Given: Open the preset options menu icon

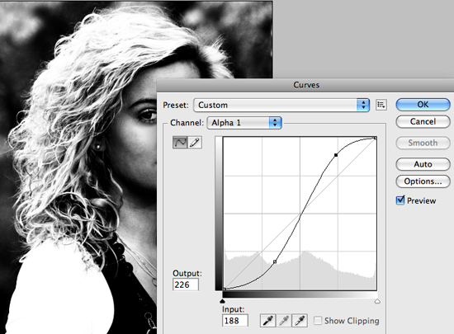Looking at the screenshot, I should click(381, 105).
